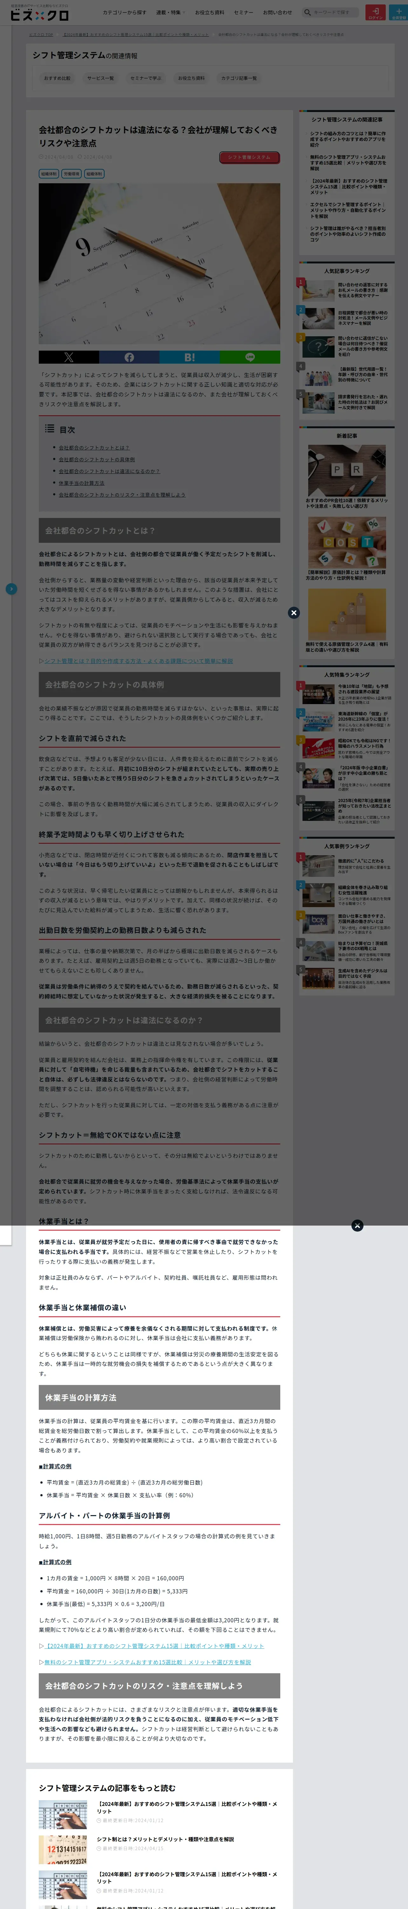This screenshot has width=408, height=1909.
Task: Jump to 休業手当の計算方法 in contents
Action: point(81,483)
